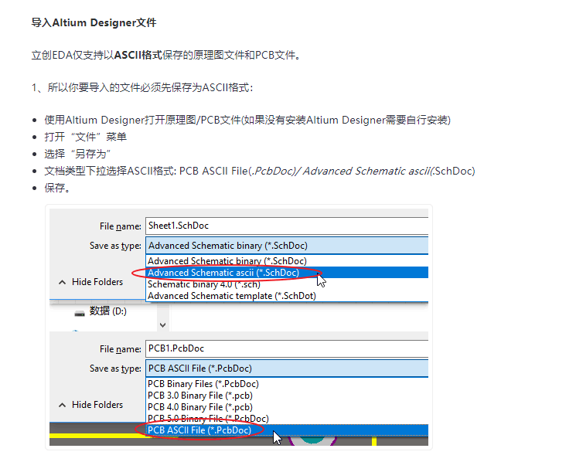This screenshot has height=462, width=576.
Task: Click the heading 导入Altium Designer文件
Action: click(x=94, y=23)
